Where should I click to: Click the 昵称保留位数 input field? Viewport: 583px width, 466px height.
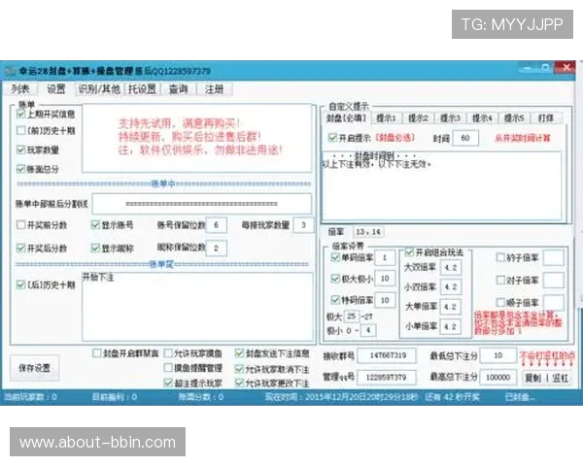point(216,248)
